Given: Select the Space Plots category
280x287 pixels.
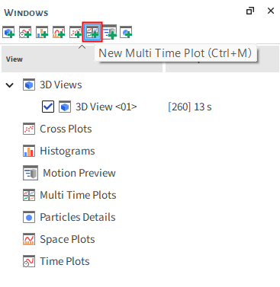Looking at the screenshot, I should tap(67, 239).
